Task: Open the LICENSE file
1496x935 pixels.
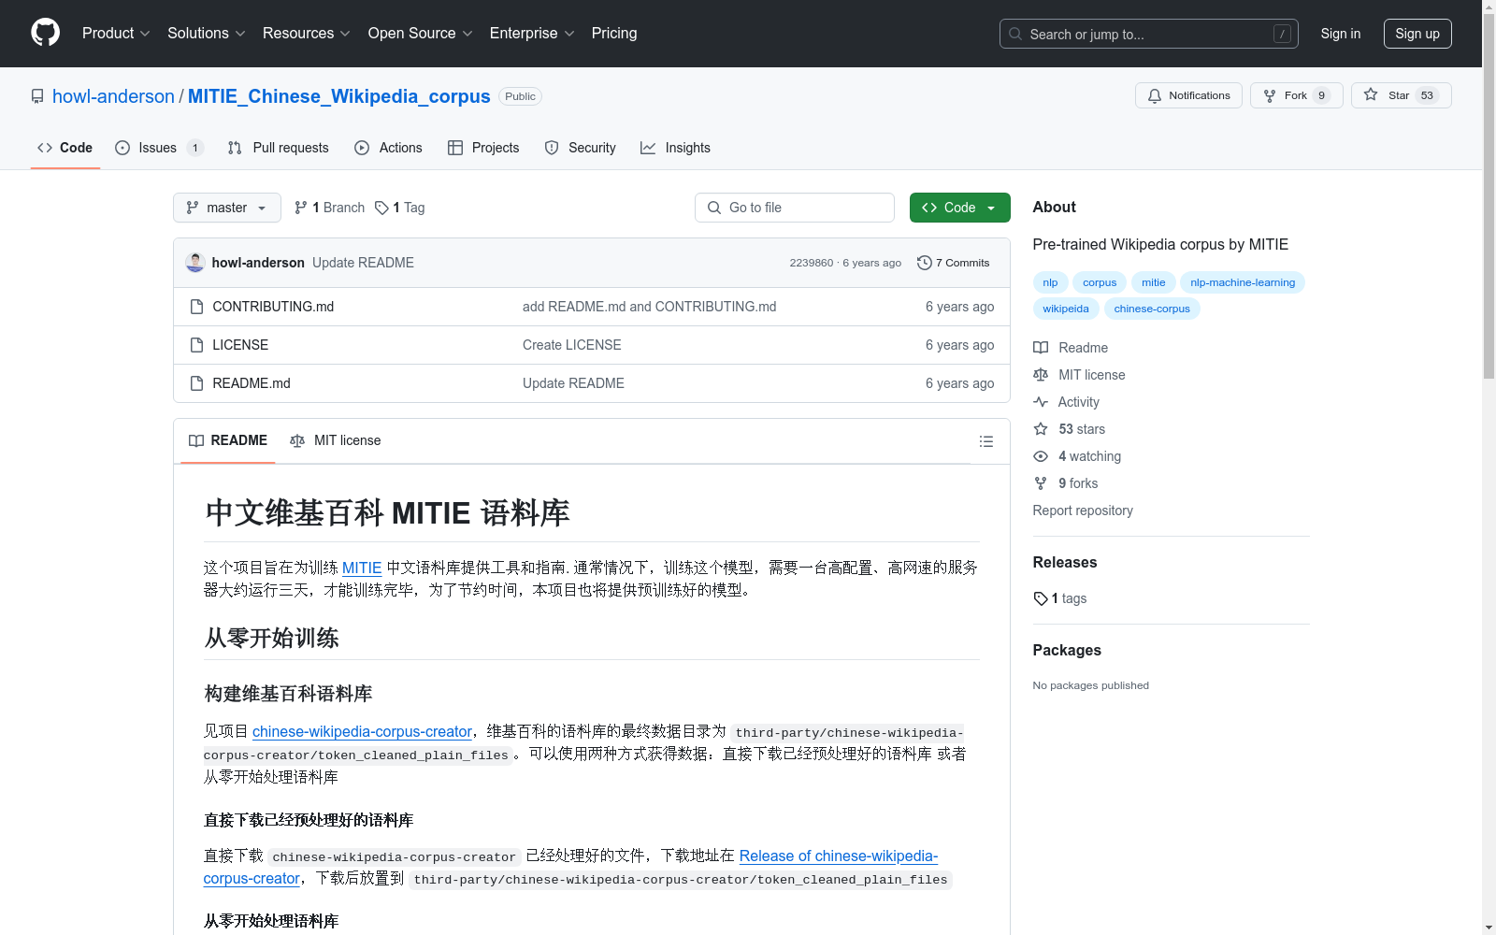Action: click(240, 345)
